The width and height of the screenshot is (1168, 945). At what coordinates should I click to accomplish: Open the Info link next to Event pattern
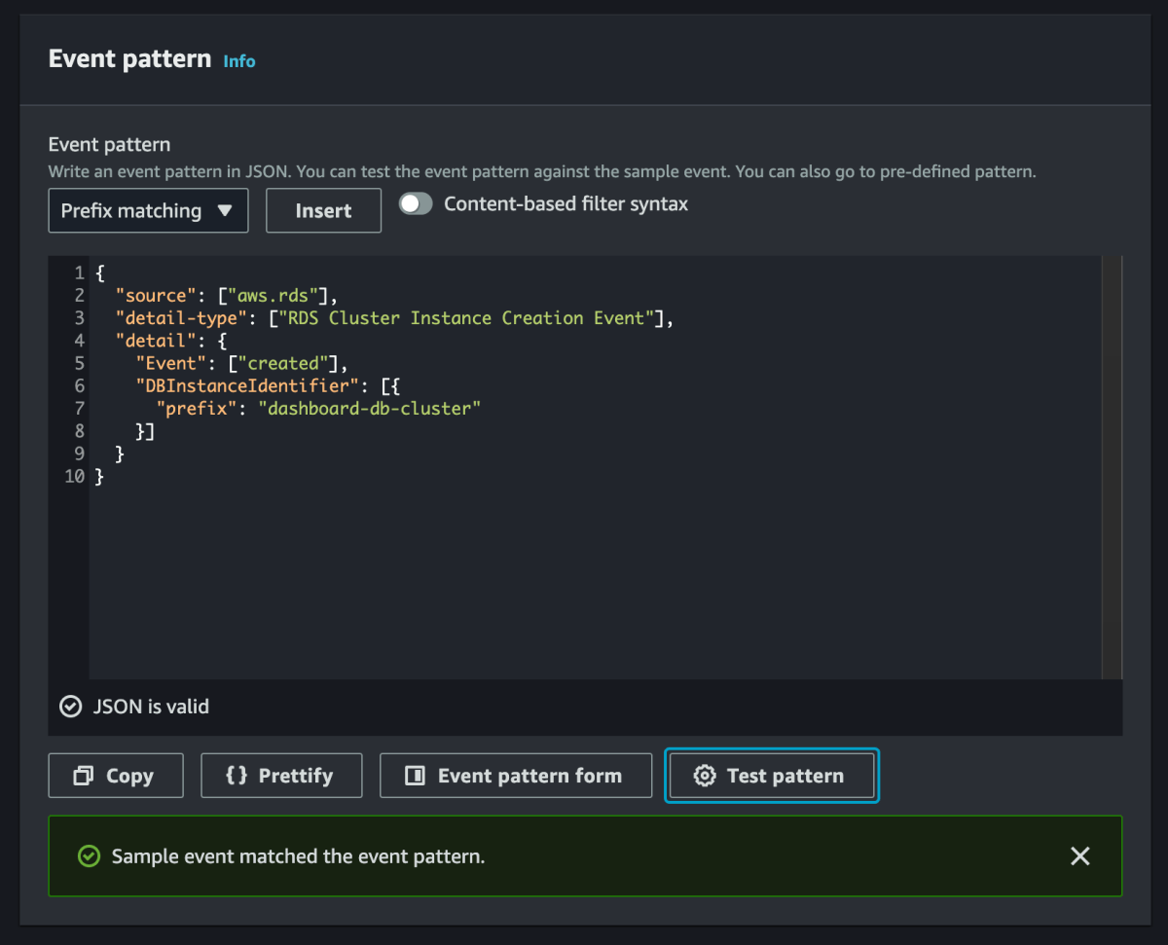239,60
